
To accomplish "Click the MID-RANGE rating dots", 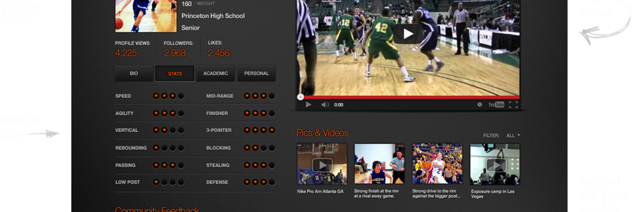I will (x=259, y=96).
